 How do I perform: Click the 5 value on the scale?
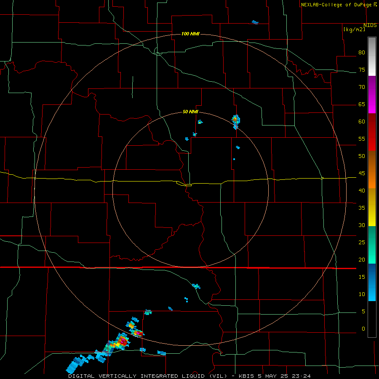[363, 312]
